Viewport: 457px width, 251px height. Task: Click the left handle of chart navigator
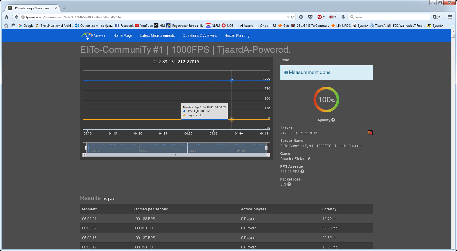86,148
